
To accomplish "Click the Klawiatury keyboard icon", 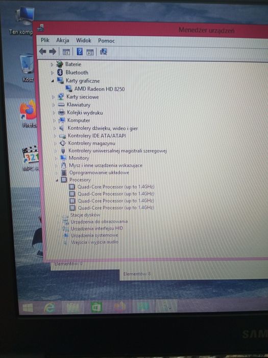I will (61, 104).
